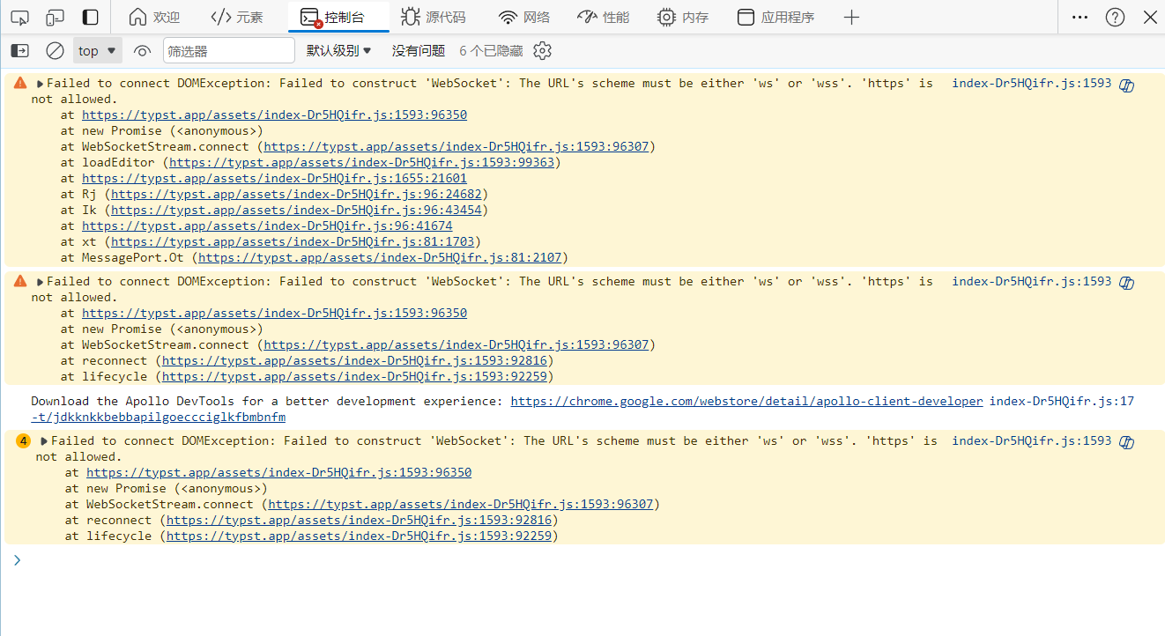Create a live expression with the eye icon
1165x636 pixels.
(142, 50)
